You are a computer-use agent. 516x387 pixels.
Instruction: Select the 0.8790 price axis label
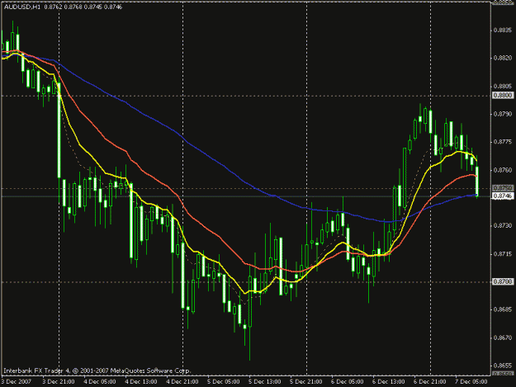click(503, 114)
